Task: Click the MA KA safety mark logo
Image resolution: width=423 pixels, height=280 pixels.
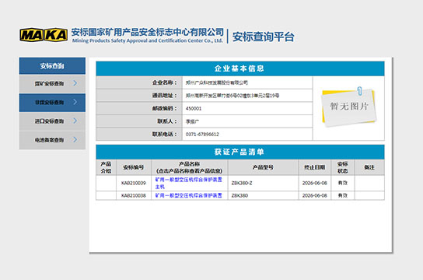Action: (x=44, y=35)
